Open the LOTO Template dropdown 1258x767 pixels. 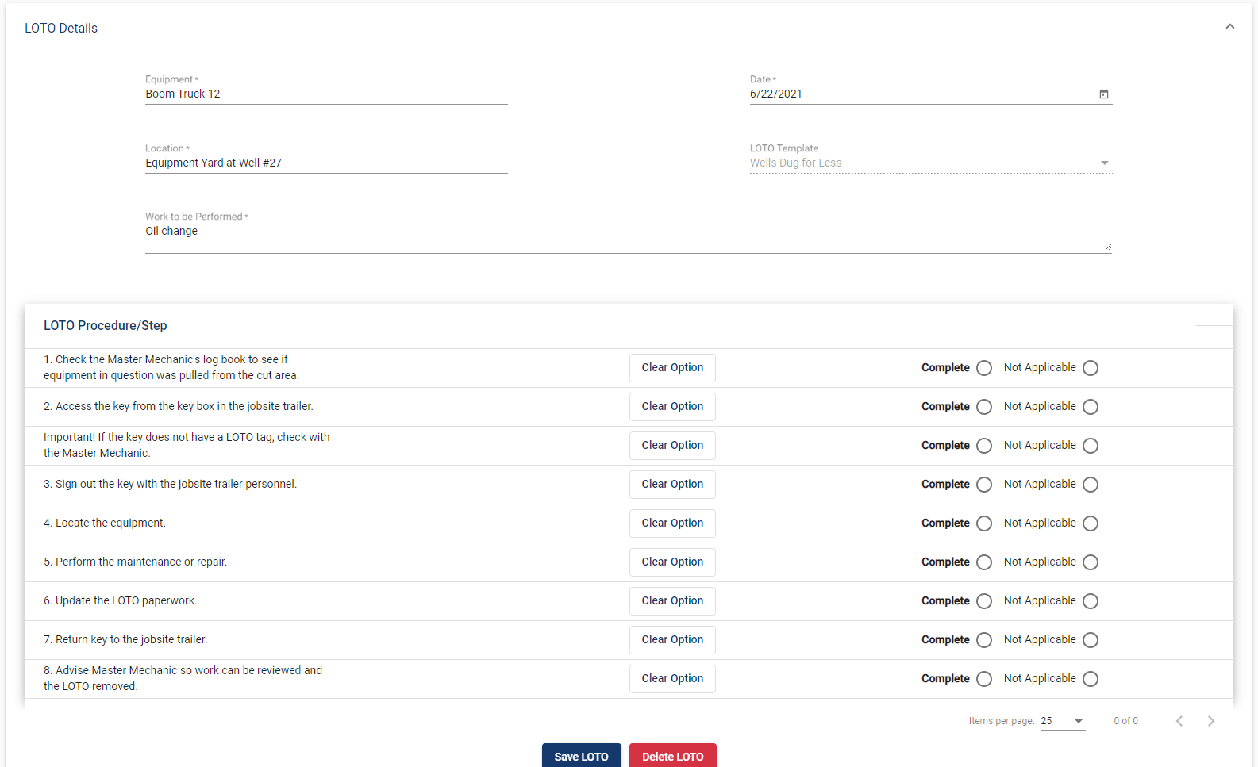tap(931, 163)
